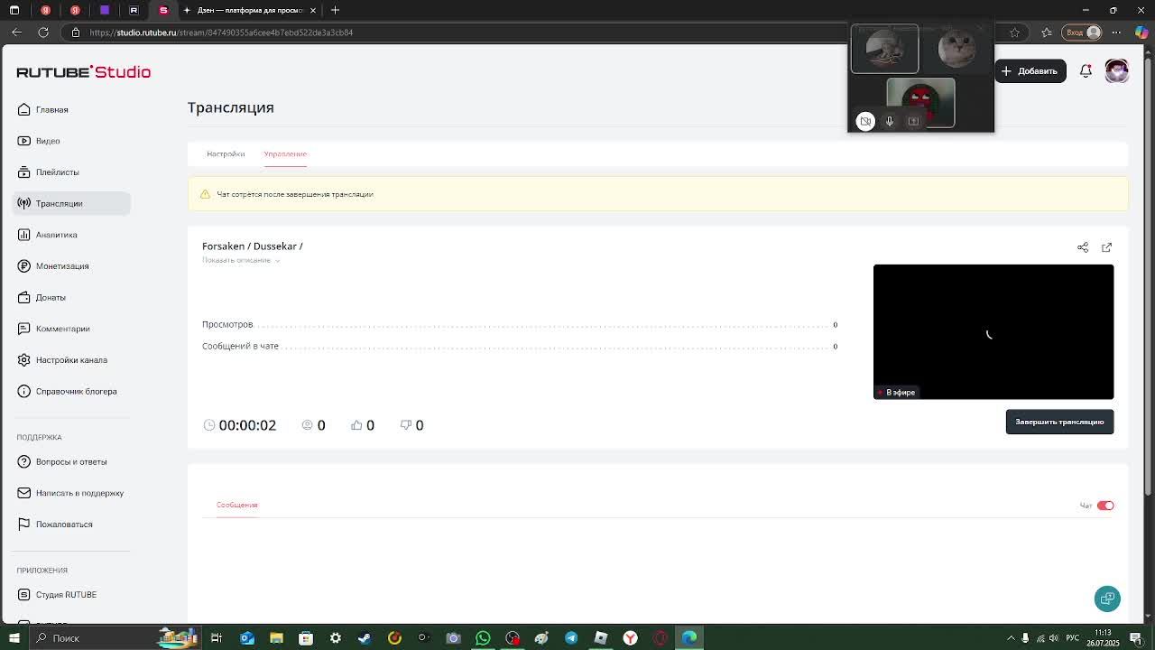
Task: Open Главная in the sidebar
Action: coord(51,109)
